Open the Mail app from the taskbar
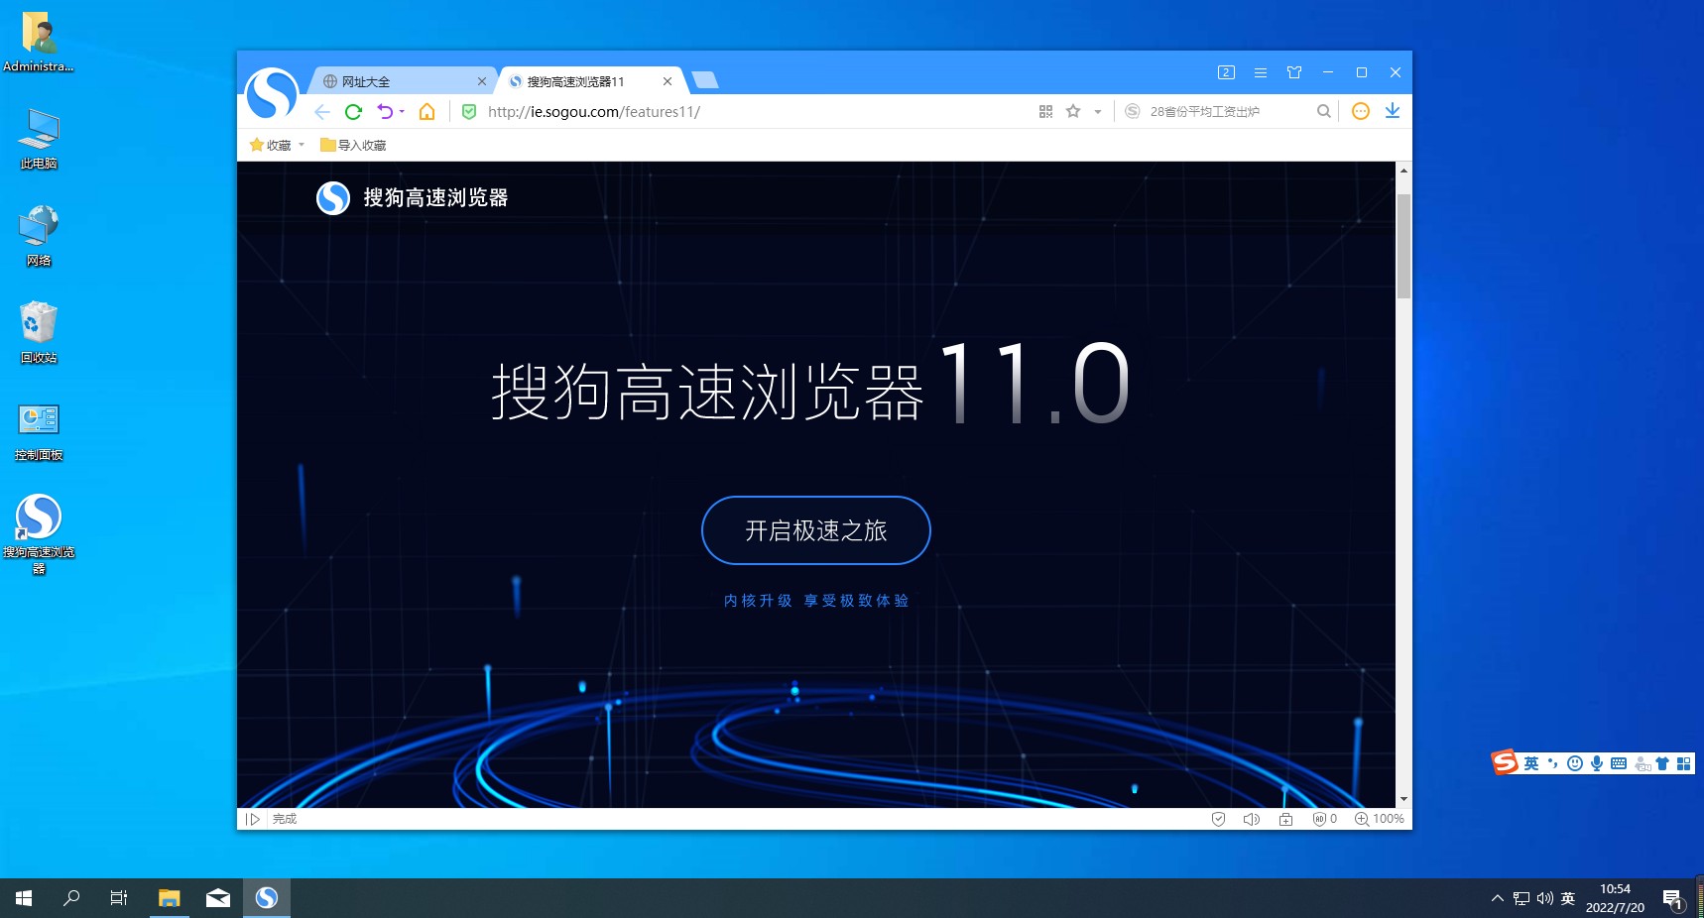 (x=218, y=898)
